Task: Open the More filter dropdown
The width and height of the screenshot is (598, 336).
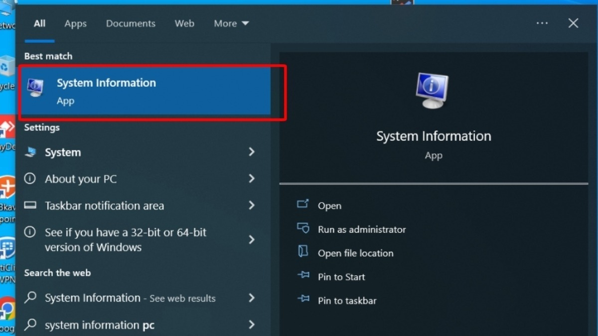Action: tap(231, 23)
